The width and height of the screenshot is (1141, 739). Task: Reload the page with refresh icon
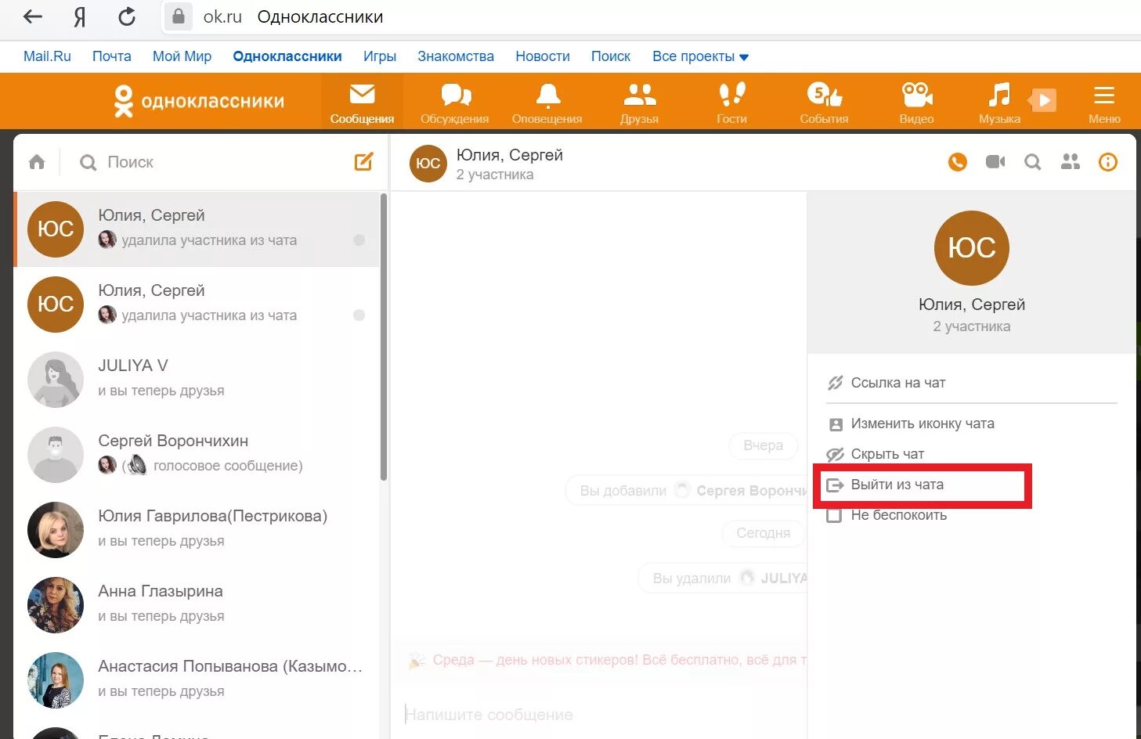pos(127,16)
